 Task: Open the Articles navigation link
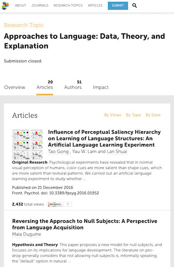coord(95,5)
